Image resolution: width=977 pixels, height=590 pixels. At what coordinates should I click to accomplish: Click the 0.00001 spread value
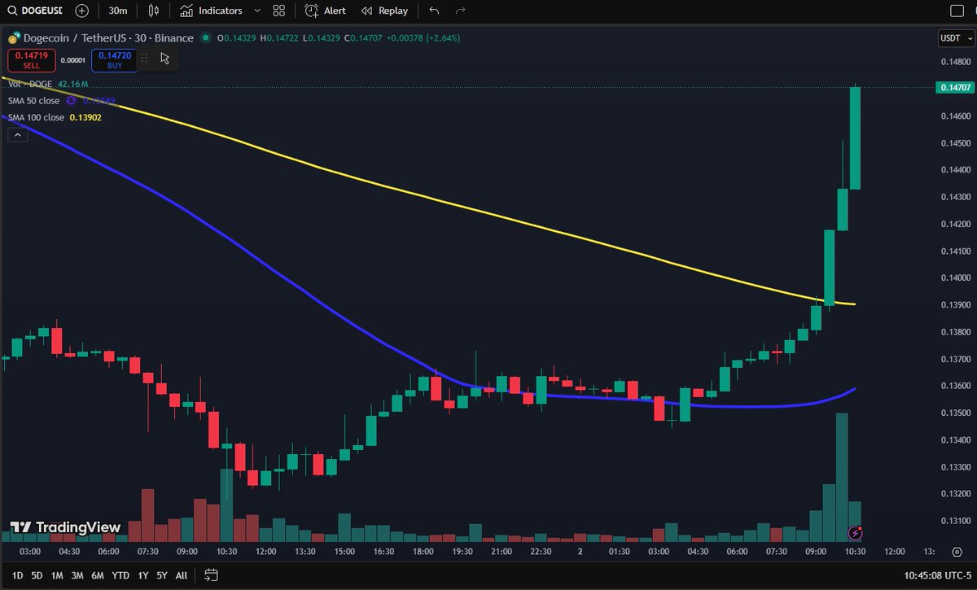point(73,59)
